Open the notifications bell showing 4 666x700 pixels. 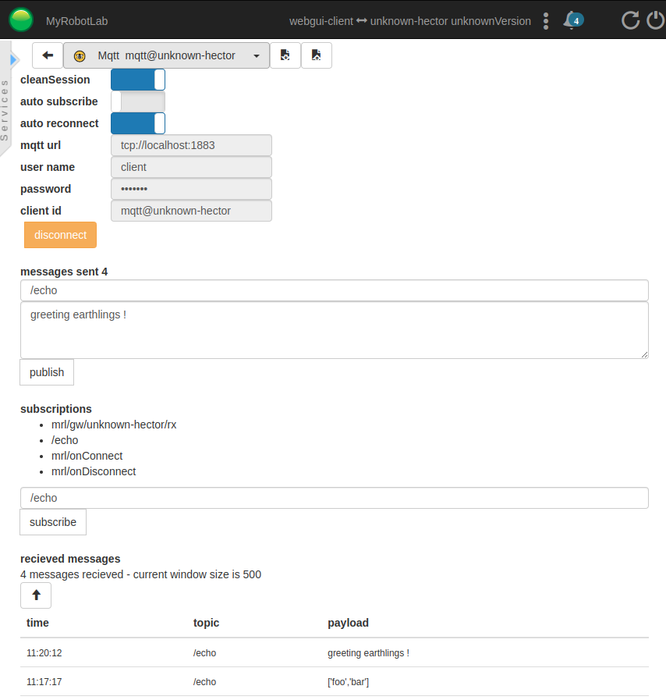(572, 20)
